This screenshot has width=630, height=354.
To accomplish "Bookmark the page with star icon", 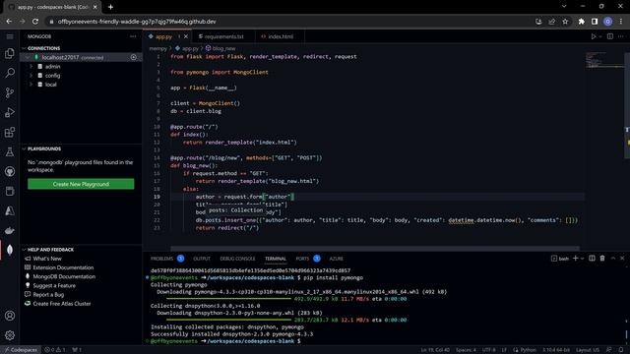I will tap(565, 22).
